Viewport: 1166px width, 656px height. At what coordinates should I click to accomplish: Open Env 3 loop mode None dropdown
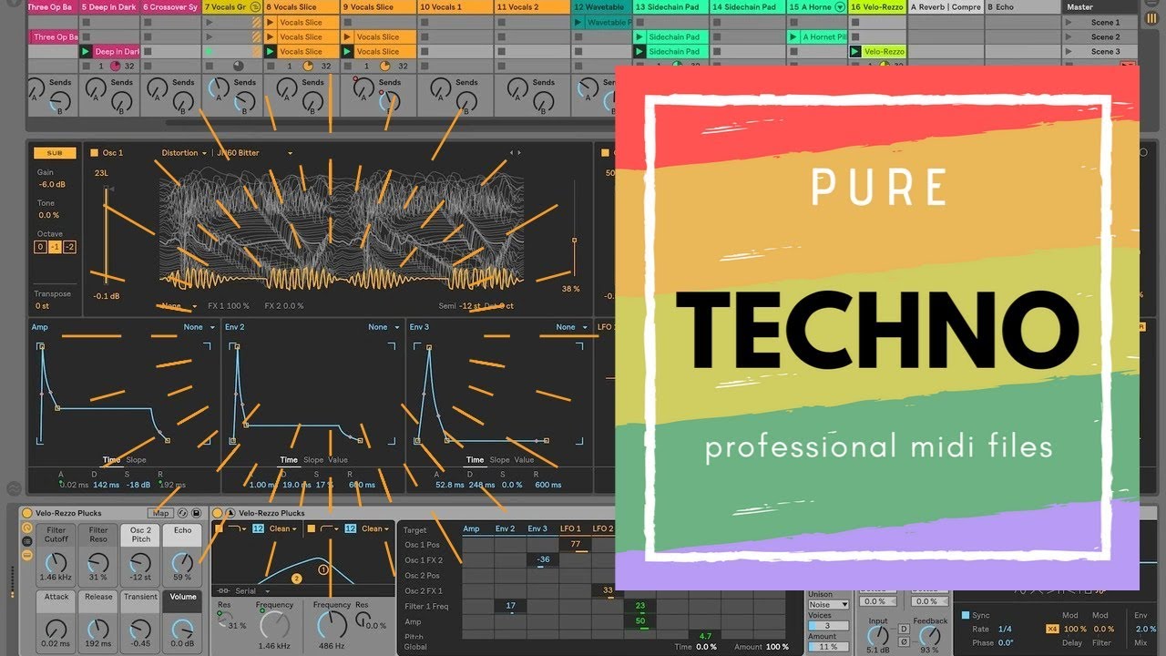[x=571, y=327]
